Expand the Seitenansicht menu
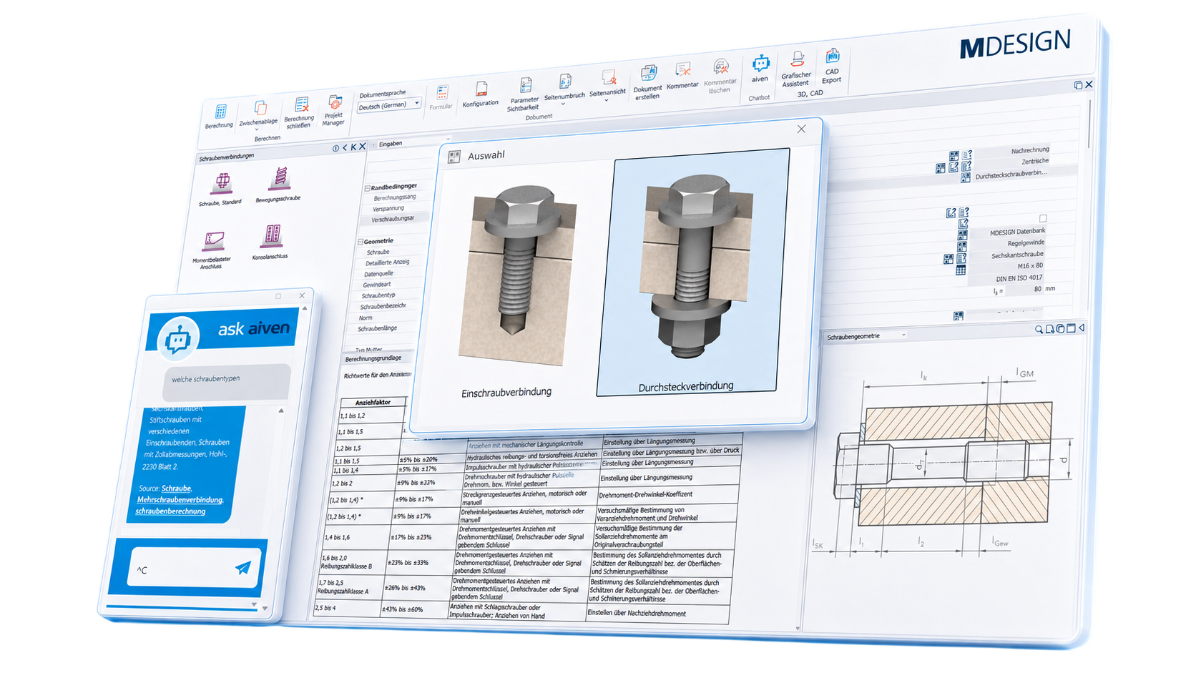Image resolution: width=1196 pixels, height=673 pixels. (608, 87)
